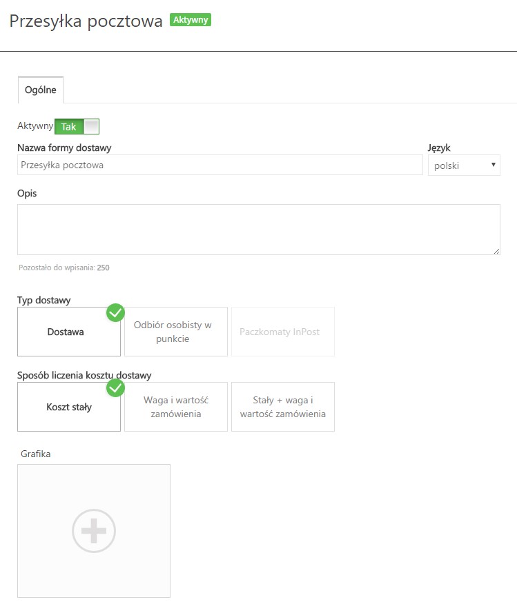Click the plus icon to add graphic
The height and width of the screenshot is (615, 517).
pos(94,531)
